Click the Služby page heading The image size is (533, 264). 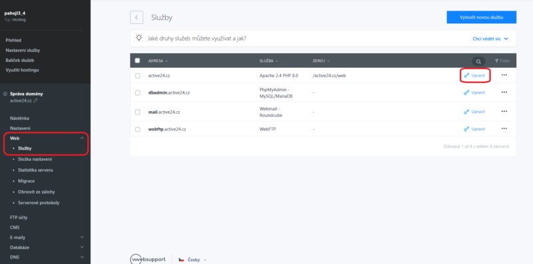pyautogui.click(x=162, y=18)
